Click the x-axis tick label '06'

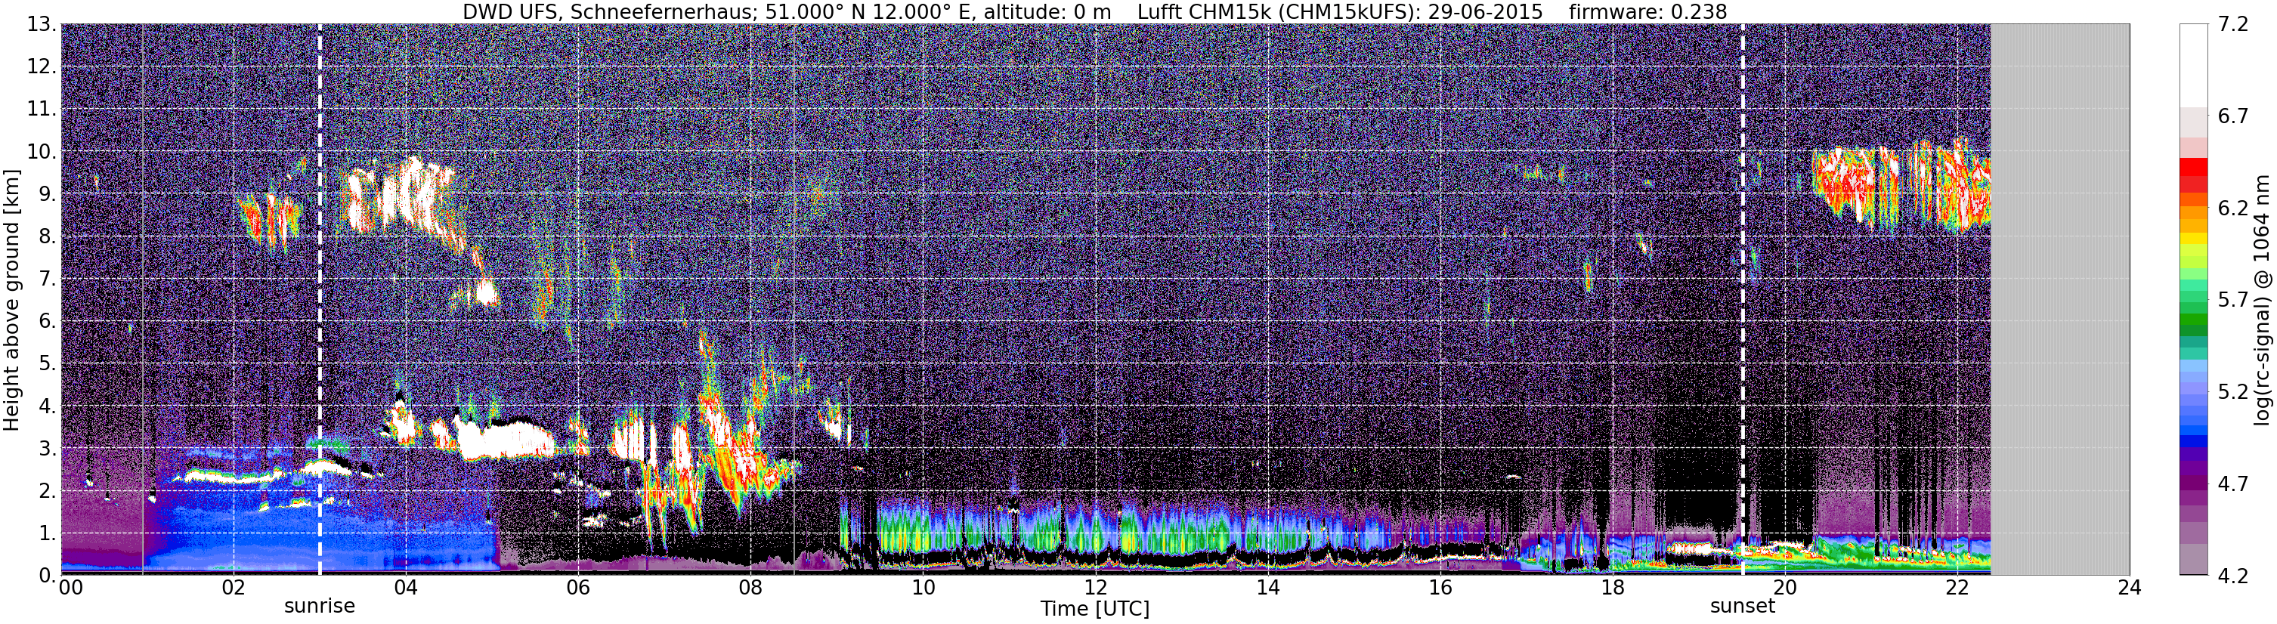[x=578, y=589]
